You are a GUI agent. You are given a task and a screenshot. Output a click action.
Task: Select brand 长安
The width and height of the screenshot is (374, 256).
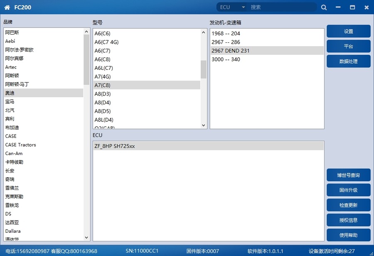tap(44, 170)
